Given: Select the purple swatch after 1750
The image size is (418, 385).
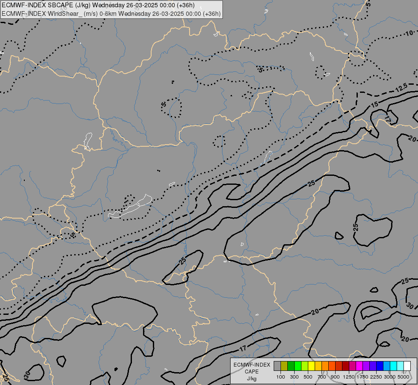Looking at the screenshot, I should coord(366,366).
